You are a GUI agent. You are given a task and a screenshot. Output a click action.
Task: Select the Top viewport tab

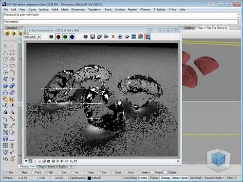tap(42, 167)
